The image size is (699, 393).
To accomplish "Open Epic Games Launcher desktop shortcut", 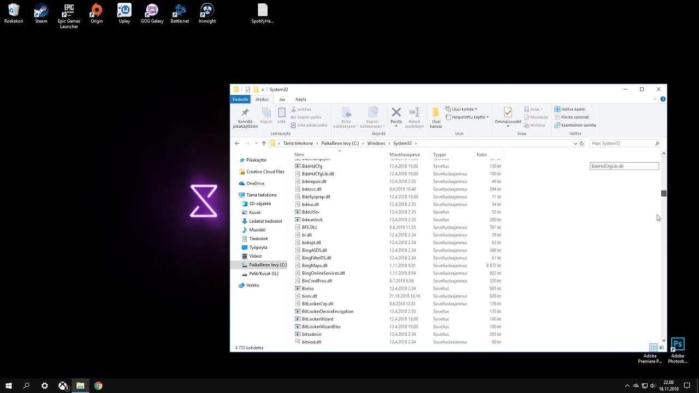I will [69, 16].
